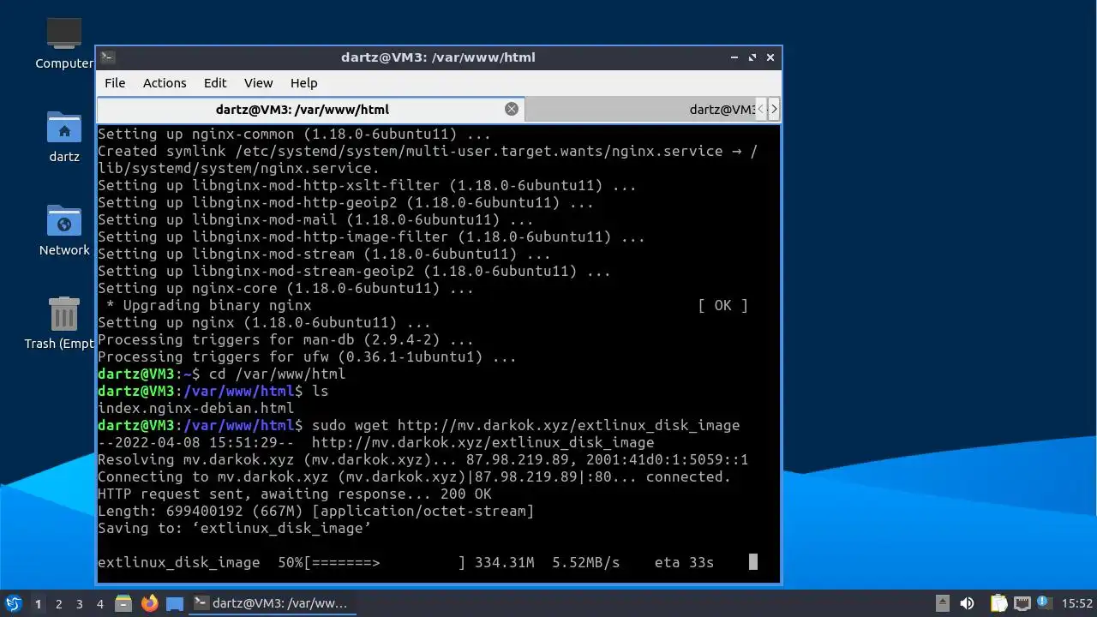Switch to workspace 1
The image size is (1097, 617).
click(38, 603)
